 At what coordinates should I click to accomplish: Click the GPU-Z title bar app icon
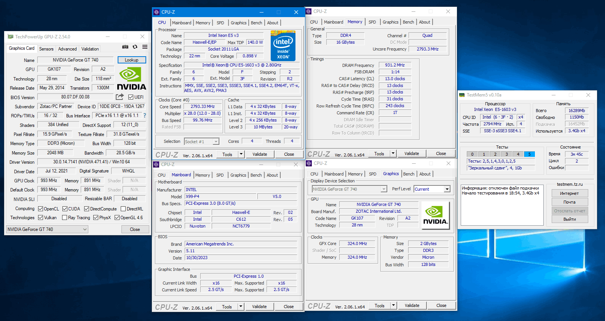click(x=10, y=37)
